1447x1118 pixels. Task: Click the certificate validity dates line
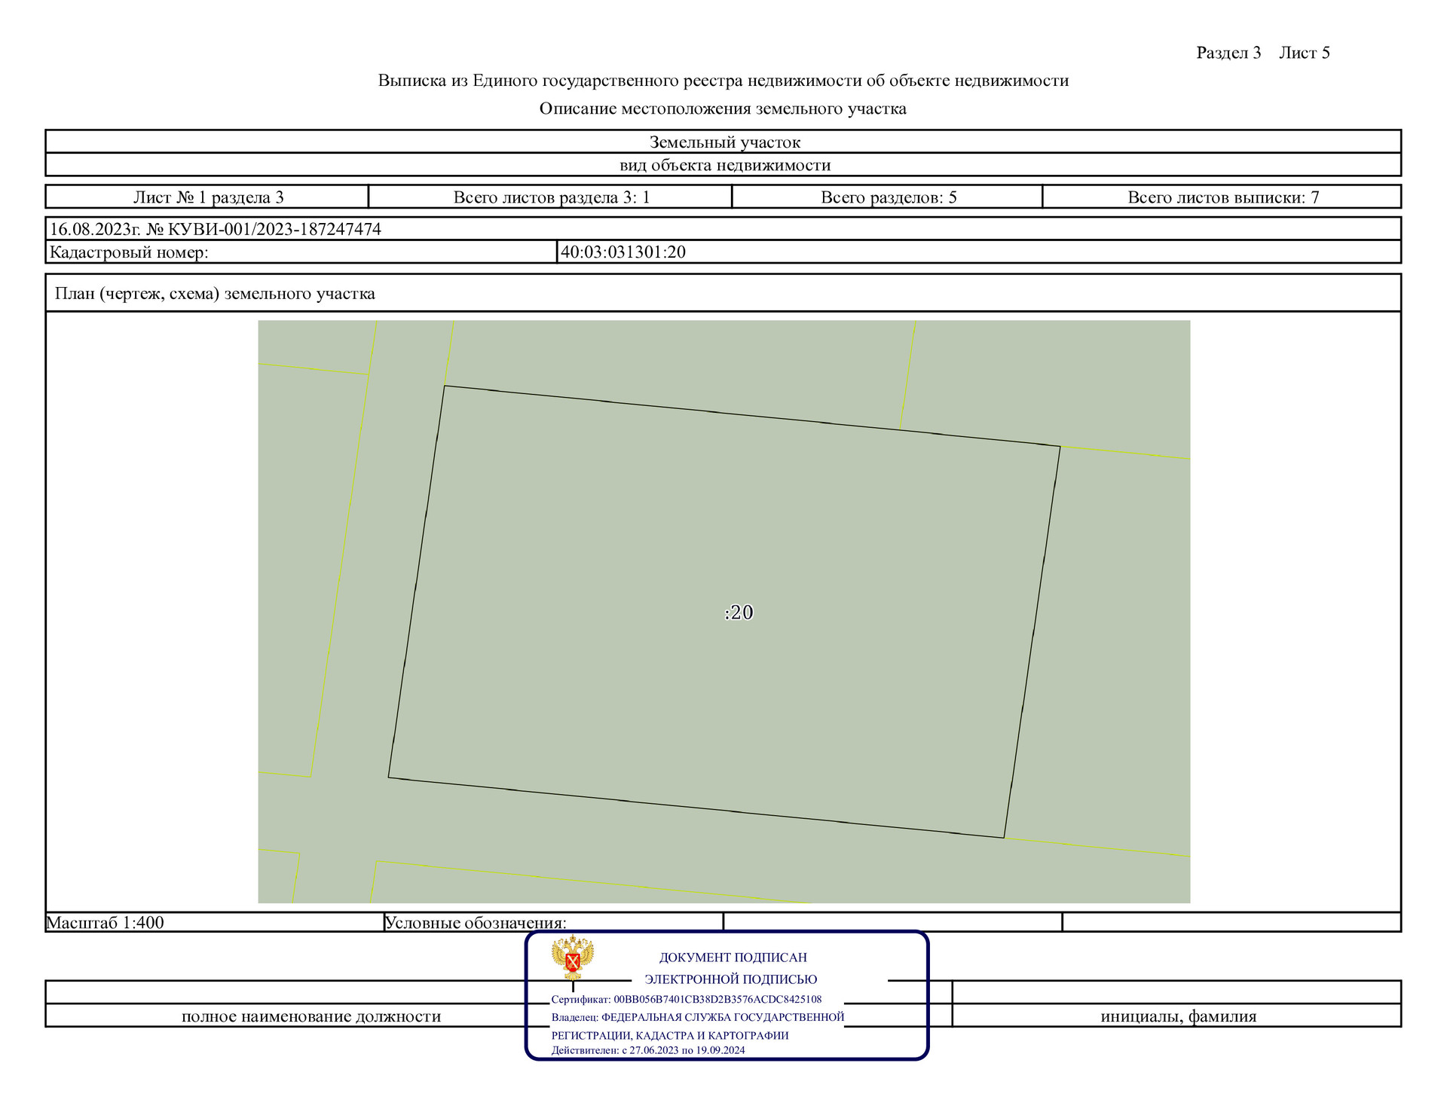pyautogui.click(x=647, y=1050)
